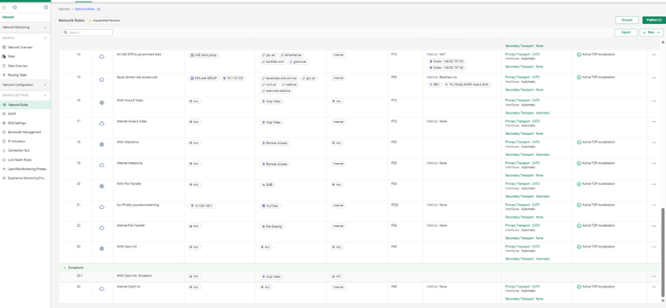This screenshot has width=666, height=308.
Task: Open the New rule dropdown
Action: [651, 32]
